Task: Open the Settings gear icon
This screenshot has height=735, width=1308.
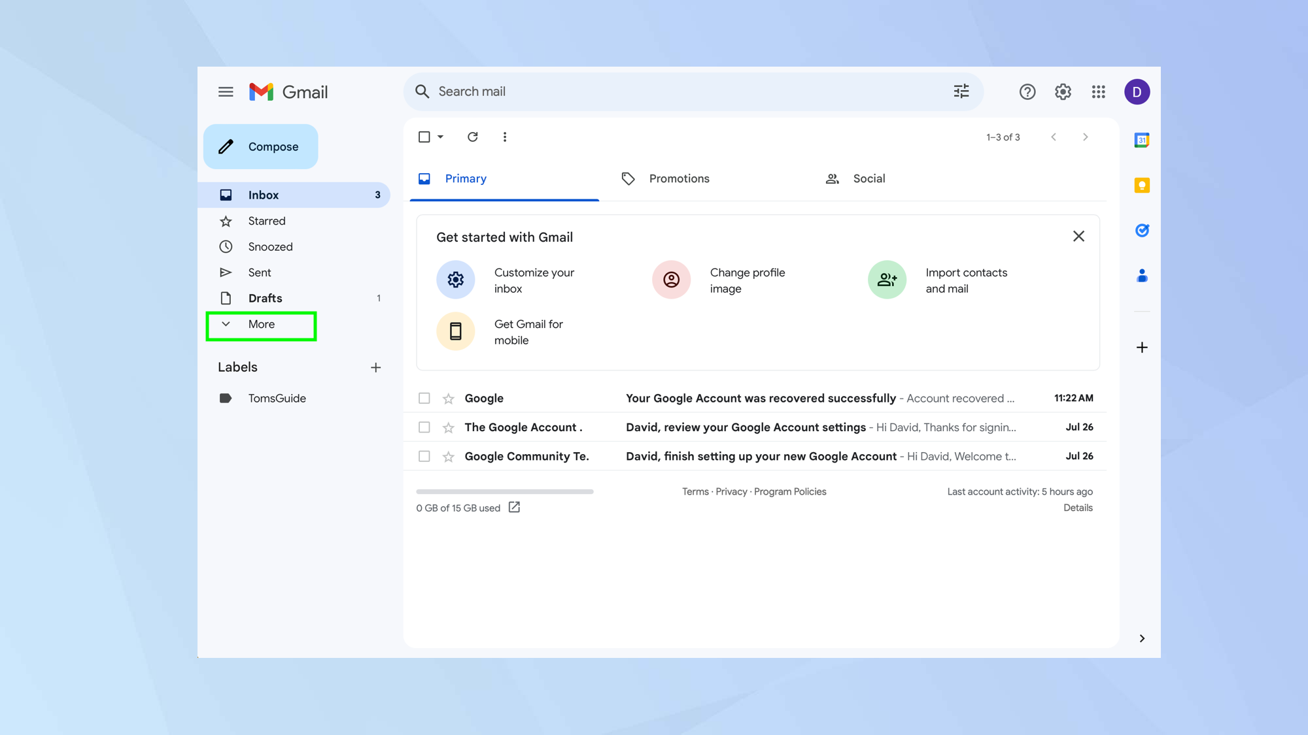Action: click(1063, 92)
